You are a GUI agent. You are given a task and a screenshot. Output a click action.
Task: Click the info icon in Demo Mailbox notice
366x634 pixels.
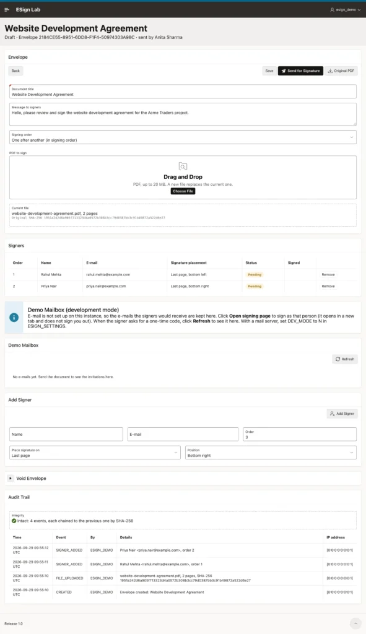[14, 318]
